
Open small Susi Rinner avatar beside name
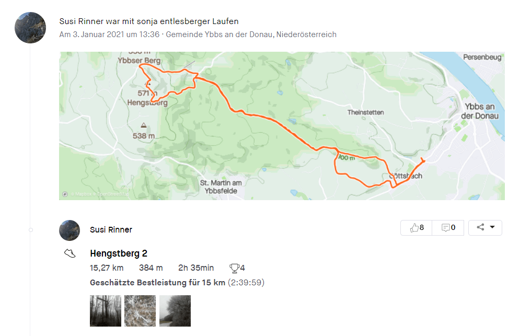click(70, 230)
